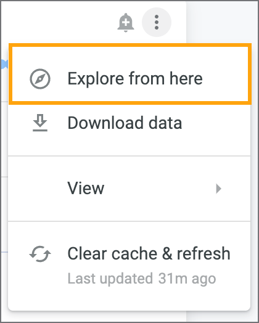Click the compass Explore icon
Screen dimensions: 259x323
[40, 79]
